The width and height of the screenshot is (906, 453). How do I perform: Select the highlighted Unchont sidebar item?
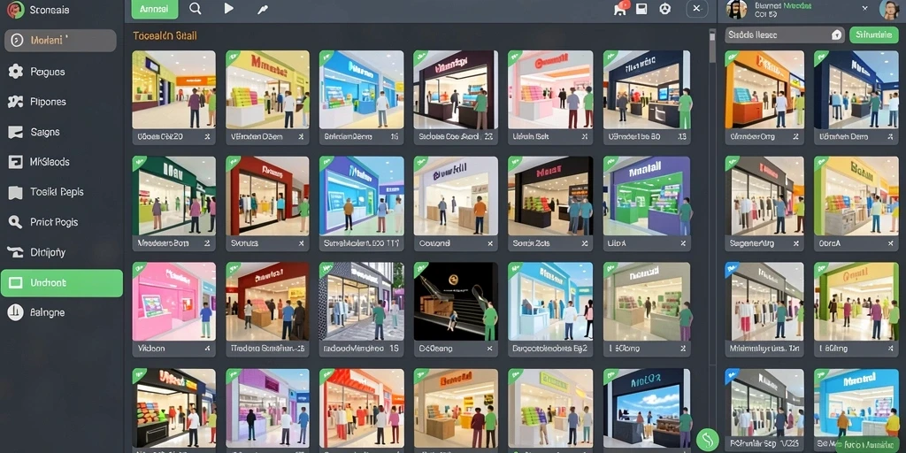(x=62, y=283)
